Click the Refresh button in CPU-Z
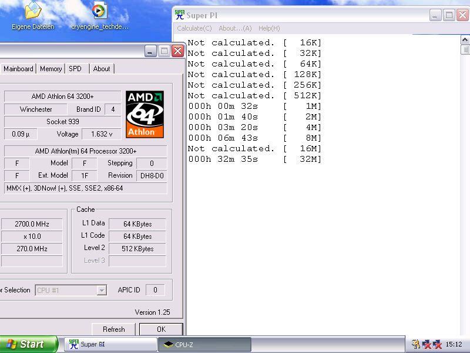Image resolution: width=470 pixels, height=353 pixels. [x=113, y=329]
